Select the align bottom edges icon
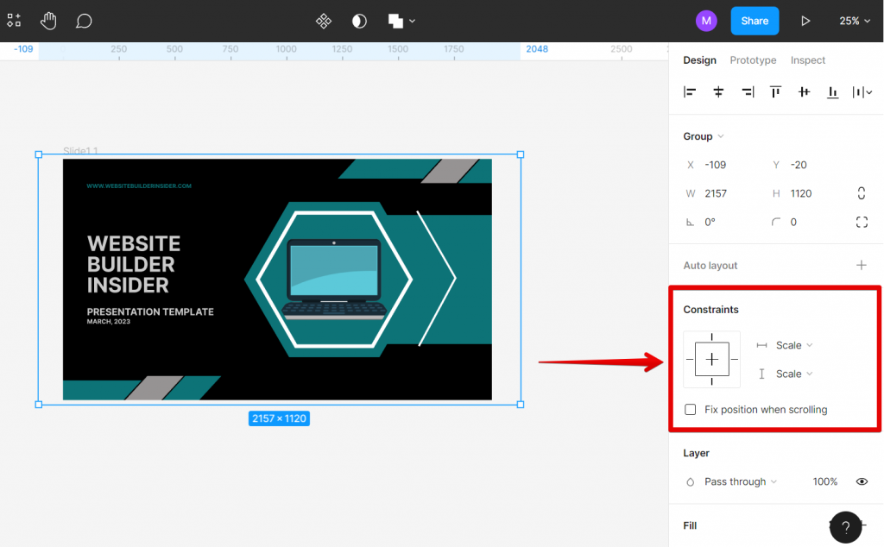884x547 pixels. pyautogui.click(x=832, y=91)
